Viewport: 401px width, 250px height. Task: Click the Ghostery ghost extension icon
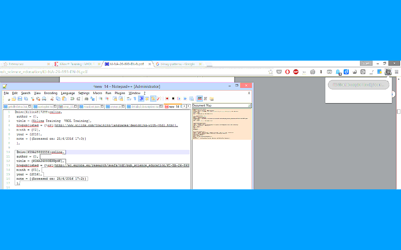pos(338,72)
